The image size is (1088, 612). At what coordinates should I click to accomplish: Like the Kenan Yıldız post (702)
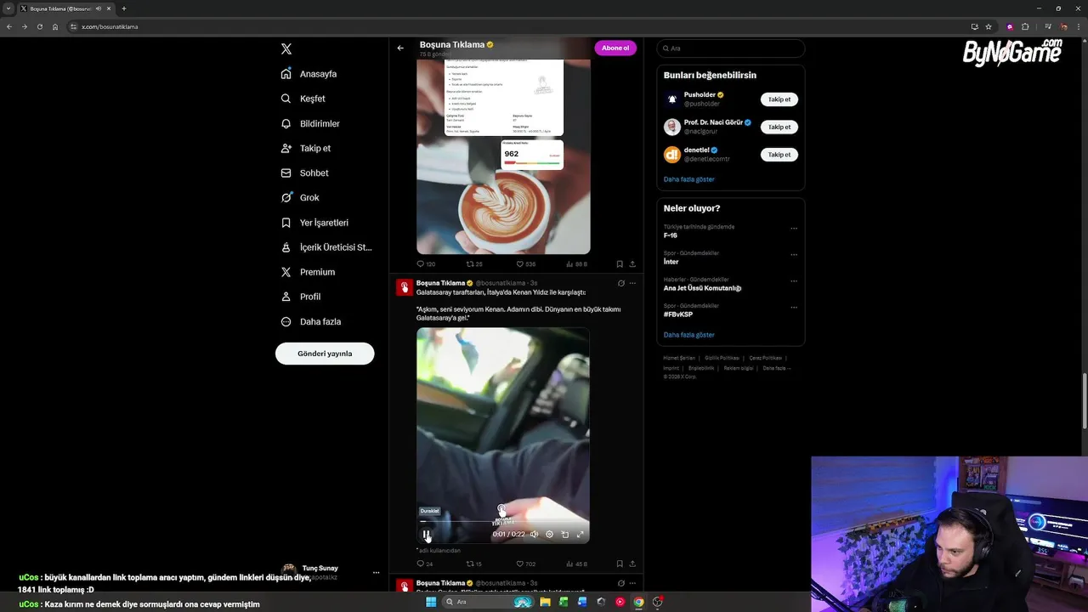click(x=525, y=564)
